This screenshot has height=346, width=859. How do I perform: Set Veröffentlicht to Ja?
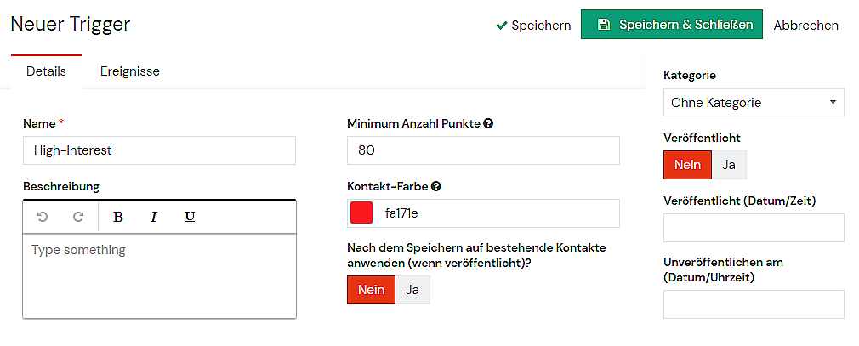pos(729,165)
